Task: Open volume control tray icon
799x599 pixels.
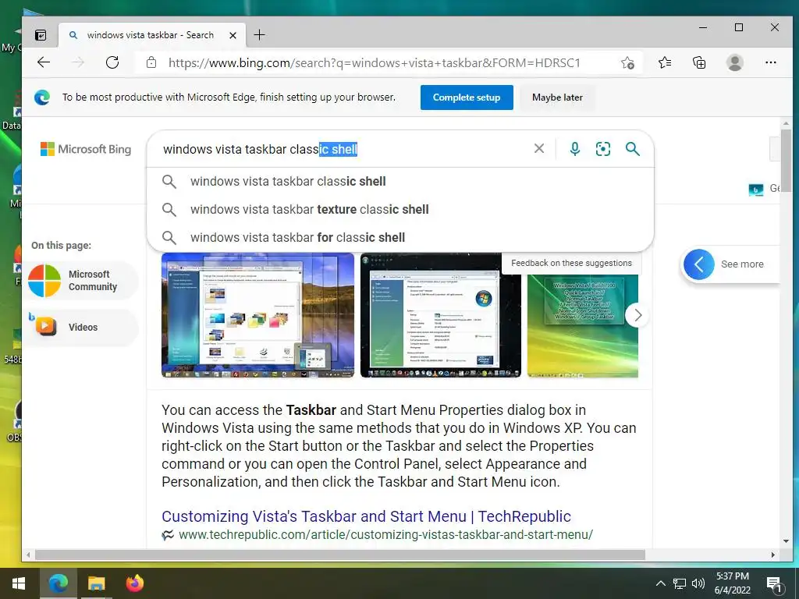Action: coord(698,583)
